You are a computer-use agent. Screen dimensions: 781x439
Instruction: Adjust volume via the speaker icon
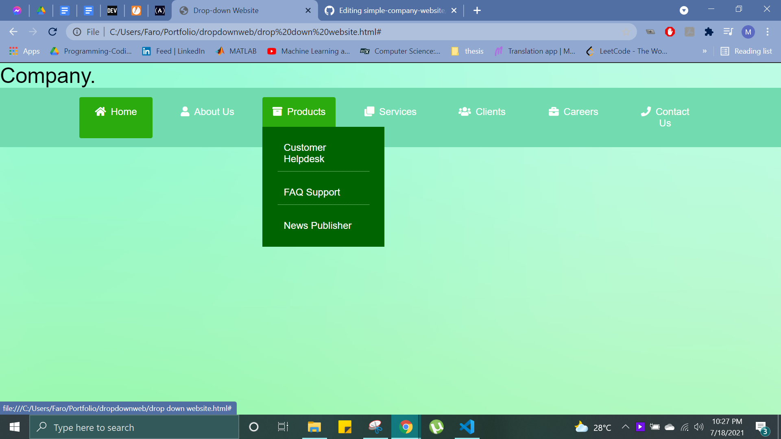click(x=699, y=427)
